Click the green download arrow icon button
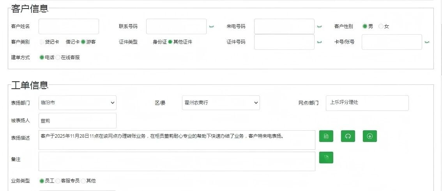The image size is (442, 191). point(370,136)
